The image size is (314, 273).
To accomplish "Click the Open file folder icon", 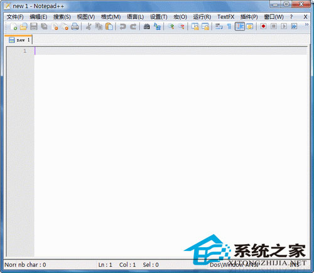I will point(24,26).
